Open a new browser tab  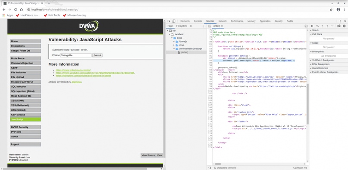[49, 3]
